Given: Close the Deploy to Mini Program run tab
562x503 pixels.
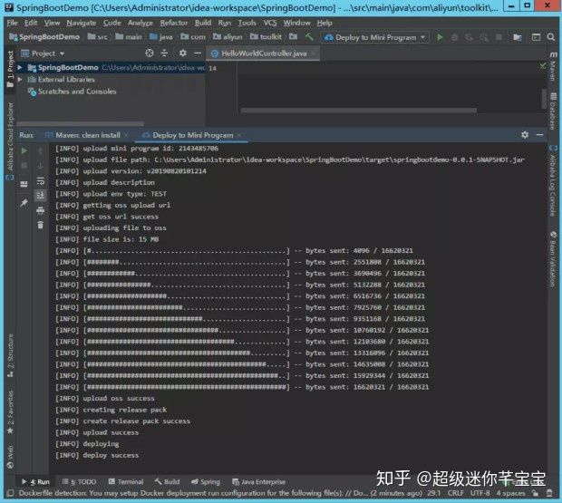Looking at the screenshot, I should pos(238,135).
